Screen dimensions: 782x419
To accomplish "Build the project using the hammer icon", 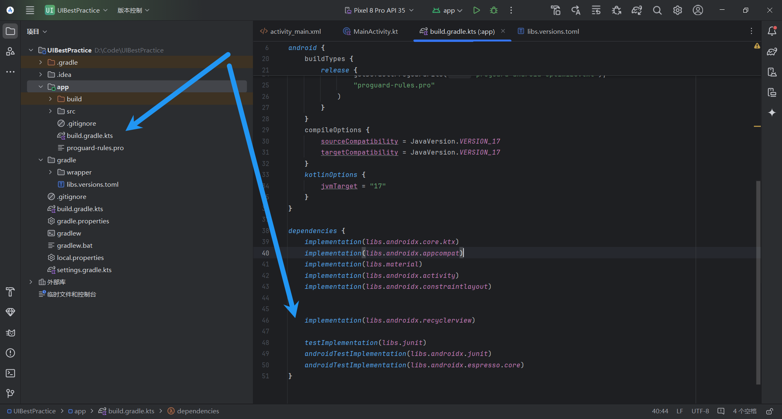I will [x=555, y=10].
